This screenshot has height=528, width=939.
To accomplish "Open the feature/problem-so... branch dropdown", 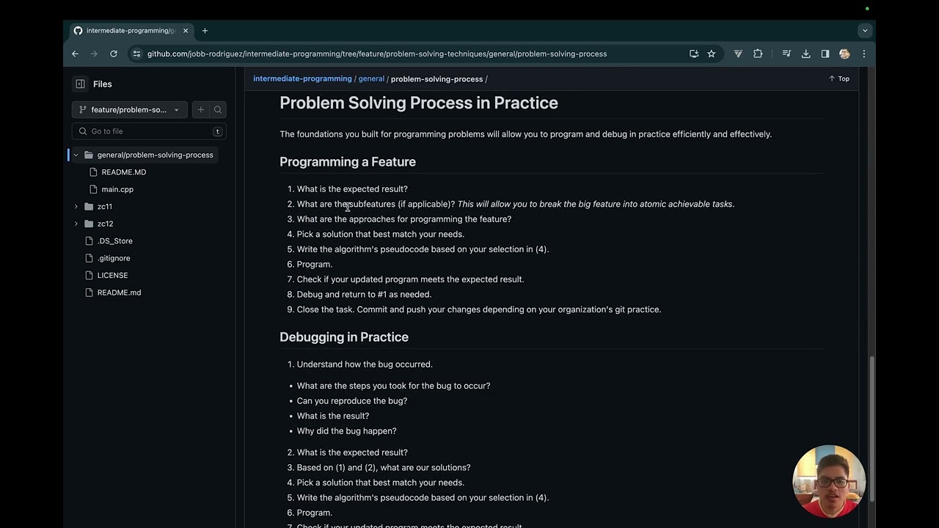I will tap(129, 110).
